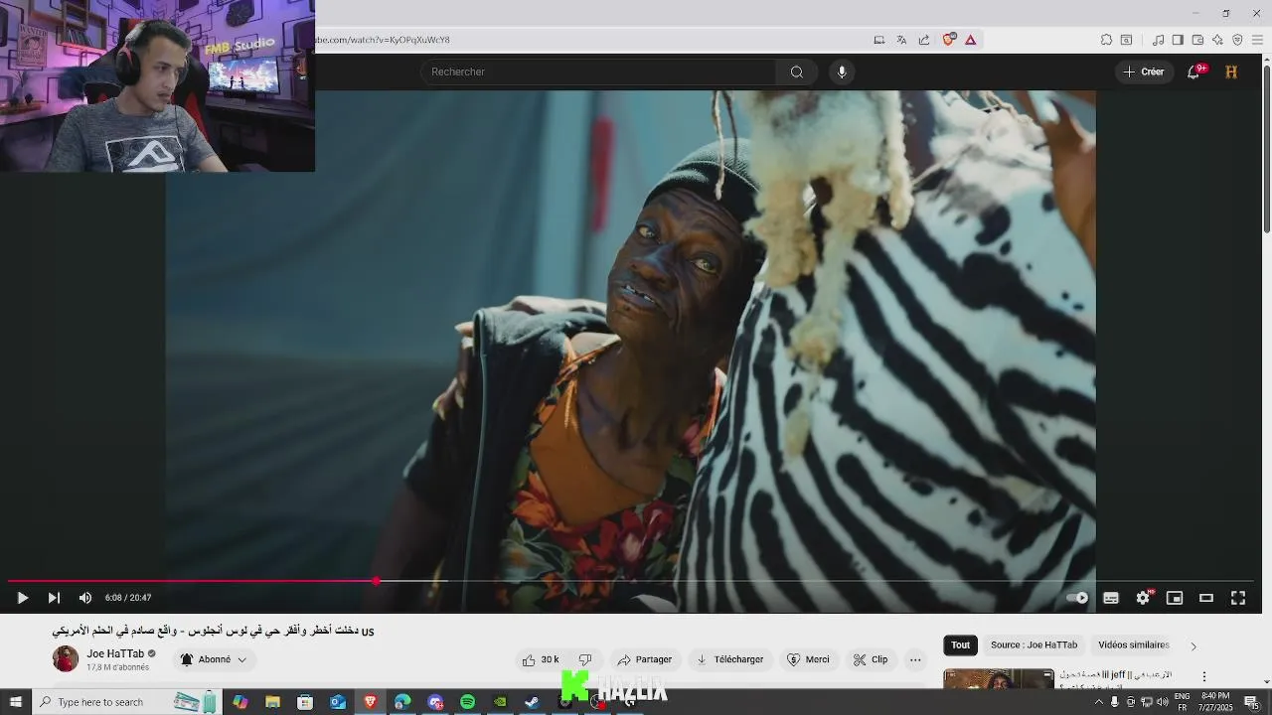Open the account avatar menu
Image resolution: width=1272 pixels, height=715 pixels.
pyautogui.click(x=1231, y=71)
